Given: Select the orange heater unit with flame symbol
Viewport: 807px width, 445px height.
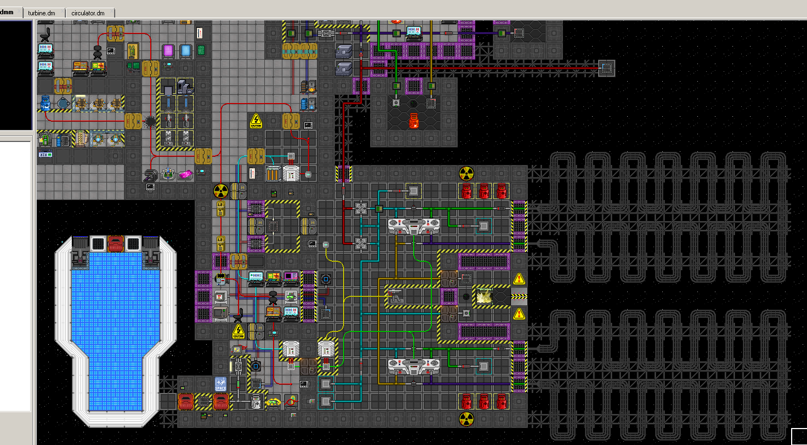Looking at the screenshot, I should (x=308, y=86).
